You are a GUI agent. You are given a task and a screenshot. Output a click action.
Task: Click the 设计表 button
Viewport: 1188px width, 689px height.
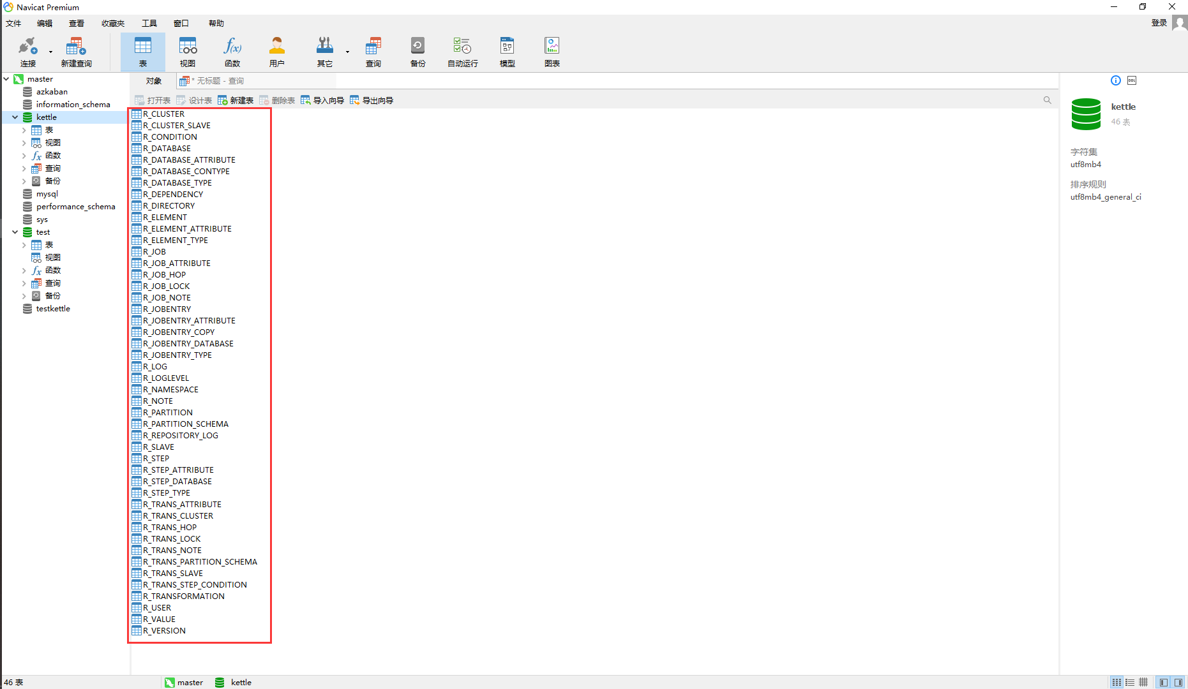pyautogui.click(x=194, y=100)
